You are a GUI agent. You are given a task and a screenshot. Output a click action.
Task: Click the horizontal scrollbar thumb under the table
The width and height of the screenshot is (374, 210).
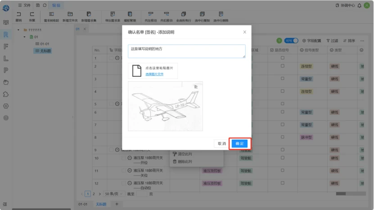(341, 194)
